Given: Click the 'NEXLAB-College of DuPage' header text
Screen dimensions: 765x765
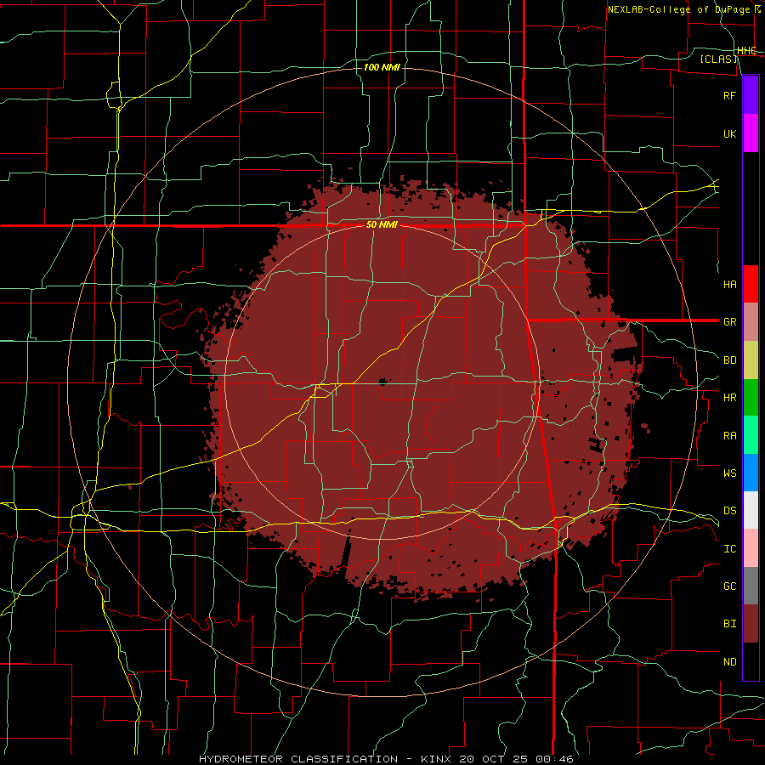Looking at the screenshot, I should pos(678,9).
